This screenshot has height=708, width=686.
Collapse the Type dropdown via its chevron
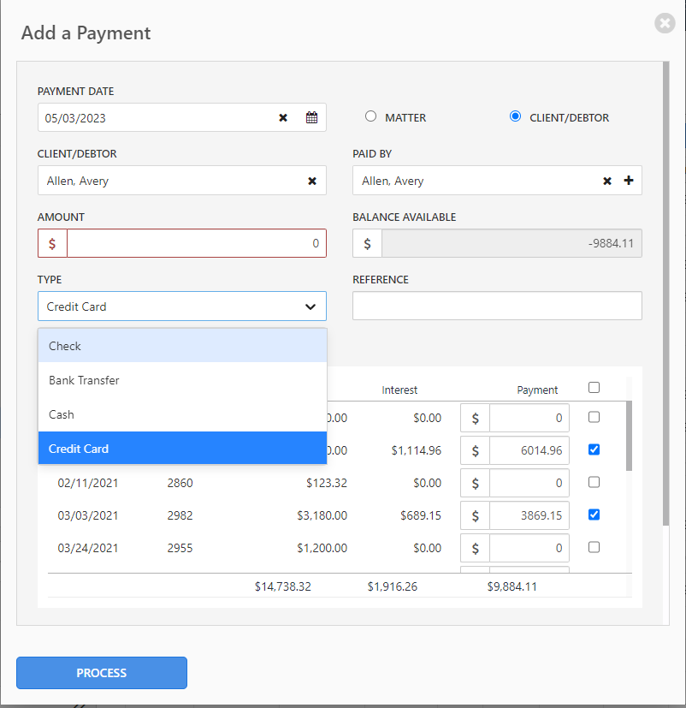(x=310, y=306)
